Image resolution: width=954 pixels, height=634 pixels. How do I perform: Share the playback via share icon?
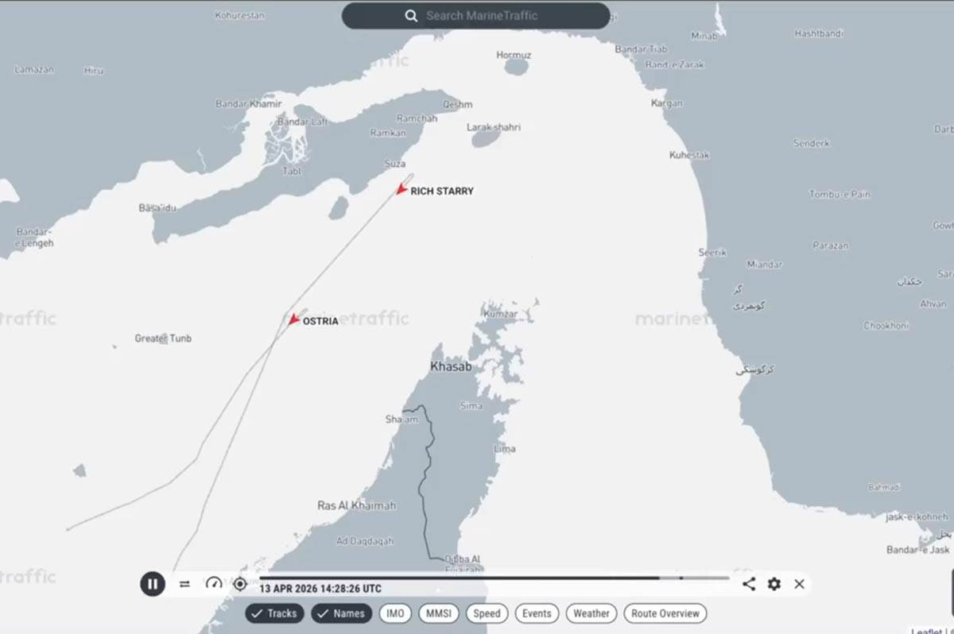[749, 584]
